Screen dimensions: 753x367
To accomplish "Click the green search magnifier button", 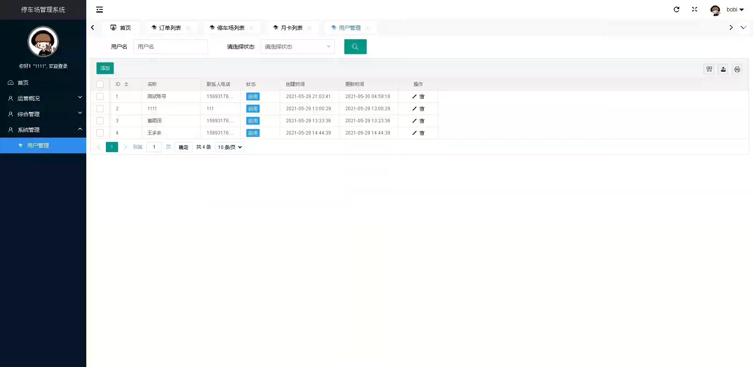I will (x=355, y=47).
